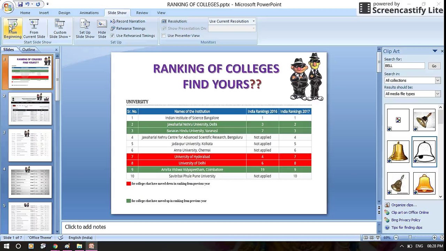Close the Slides/Outline pane
The width and height of the screenshot is (446, 251).
coord(56,50)
